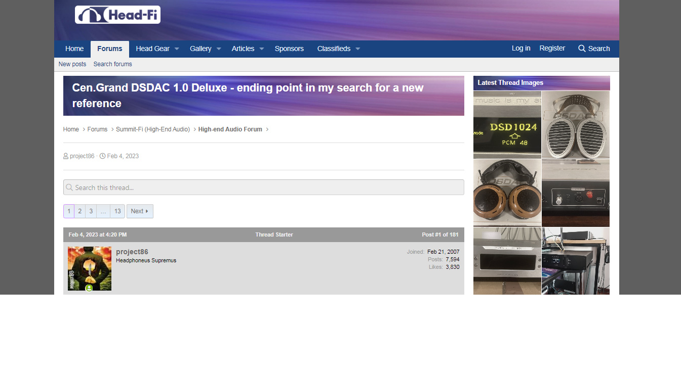Open the black rear-panel thumbnail with red connector
681x376 pixels.
tap(576, 193)
